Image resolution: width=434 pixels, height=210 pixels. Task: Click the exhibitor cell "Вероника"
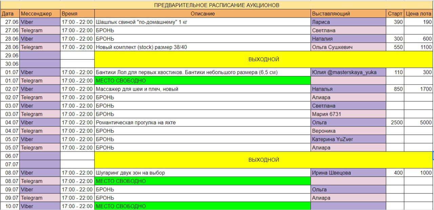tap(349, 131)
